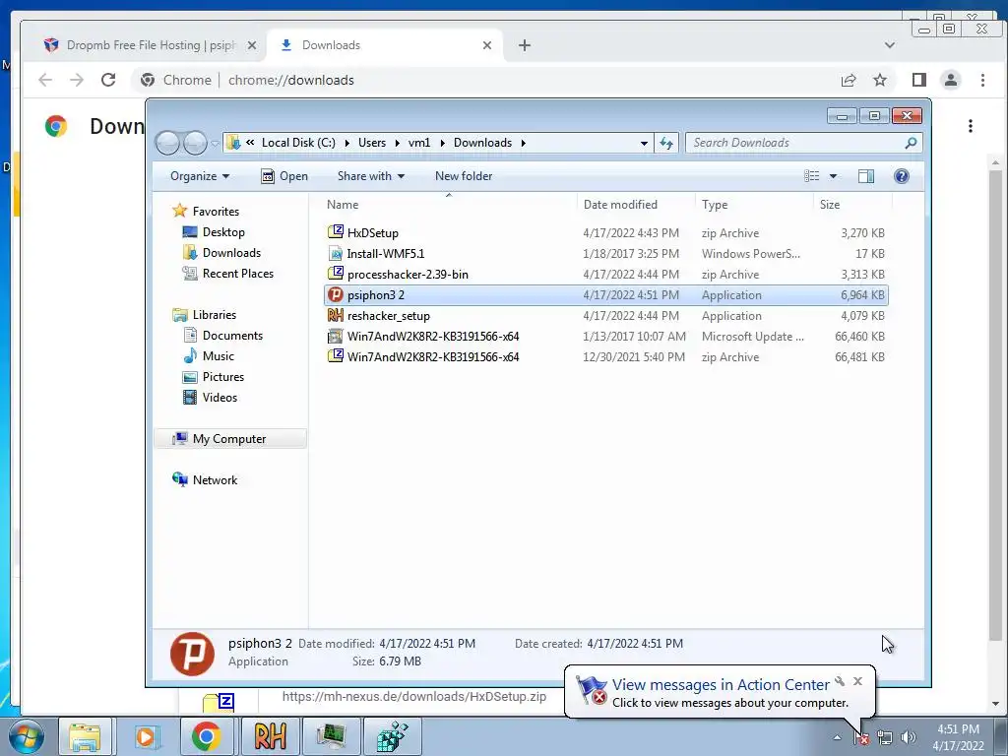
Task: Open a new Chrome tab
Action: tap(525, 45)
